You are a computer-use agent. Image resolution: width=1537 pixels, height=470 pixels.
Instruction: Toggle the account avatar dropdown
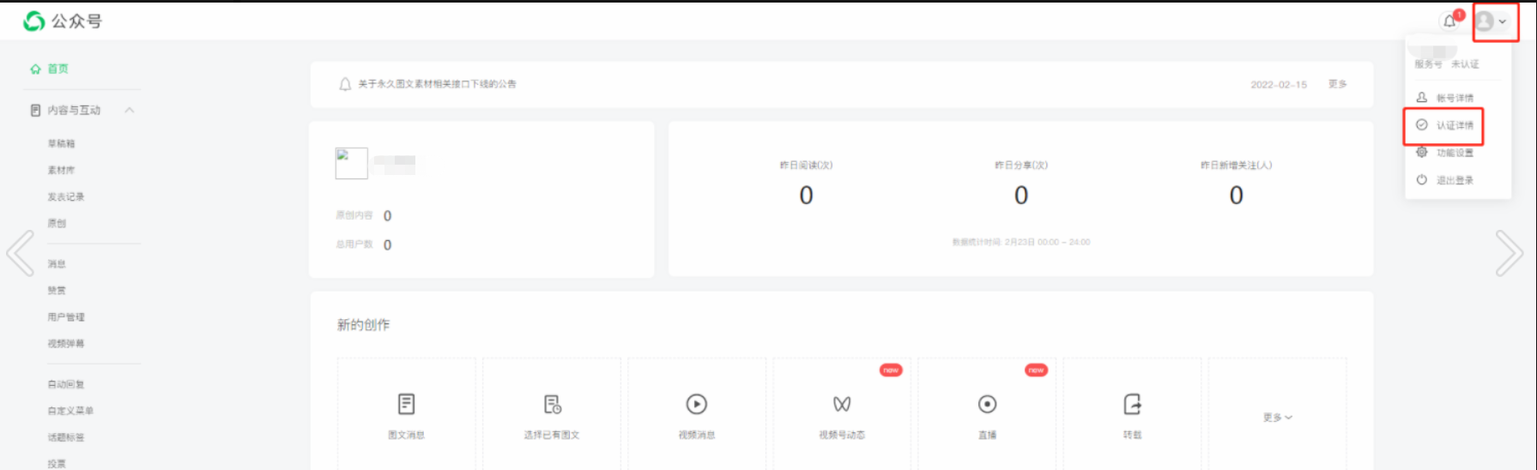pyautogui.click(x=1494, y=21)
